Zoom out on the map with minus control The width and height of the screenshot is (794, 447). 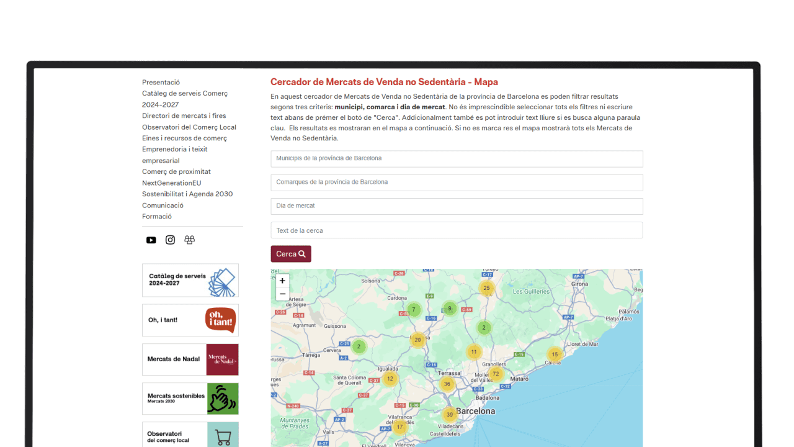282,293
